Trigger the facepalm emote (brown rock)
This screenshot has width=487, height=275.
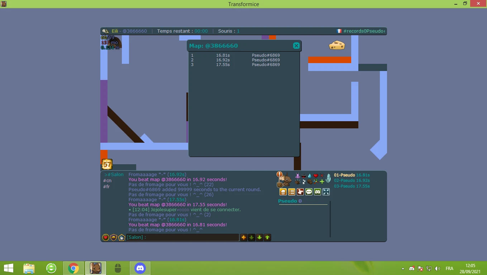(310, 182)
